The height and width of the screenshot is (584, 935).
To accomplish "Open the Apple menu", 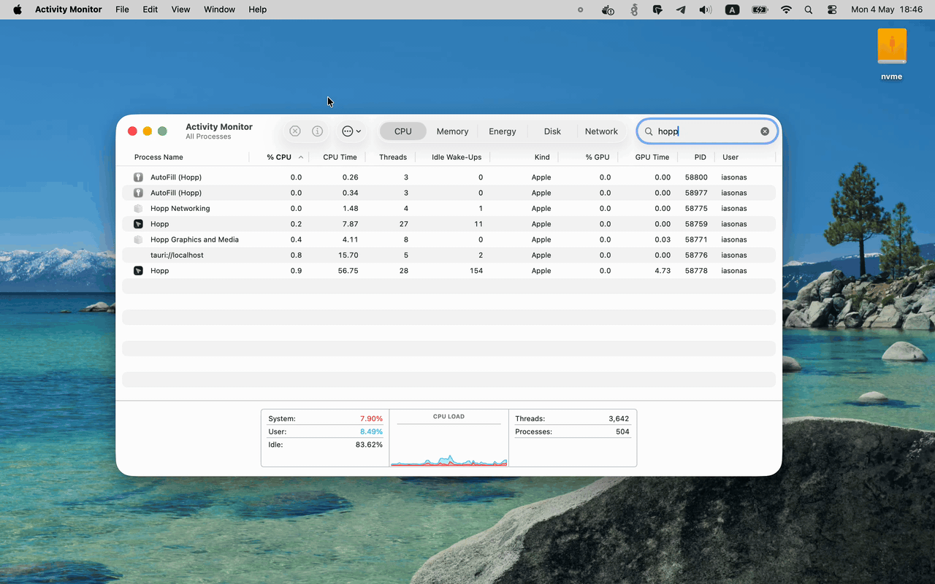I will click(18, 9).
